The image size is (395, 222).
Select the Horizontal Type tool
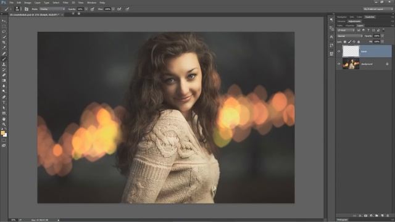[x=4, y=102]
